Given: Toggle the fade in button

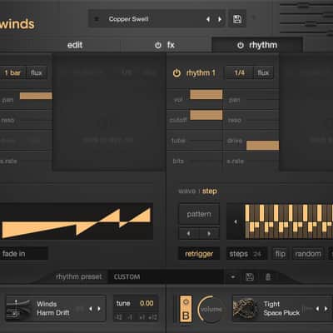Looking at the screenshot, I should point(23,254).
